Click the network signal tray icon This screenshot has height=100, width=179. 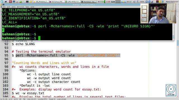[x=152, y=2]
